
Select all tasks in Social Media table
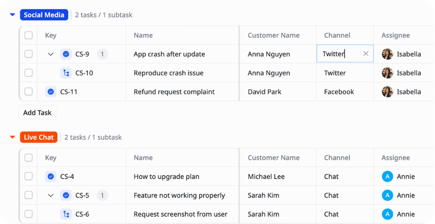pyautogui.click(x=29, y=35)
